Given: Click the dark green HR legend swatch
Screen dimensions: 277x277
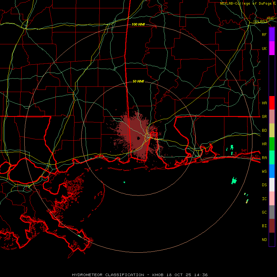Looking at the screenshot, I should pos(272,144).
